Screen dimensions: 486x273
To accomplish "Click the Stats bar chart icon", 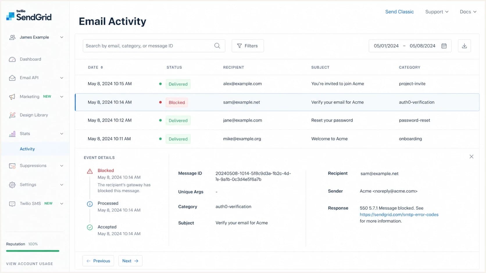I will [x=12, y=134].
